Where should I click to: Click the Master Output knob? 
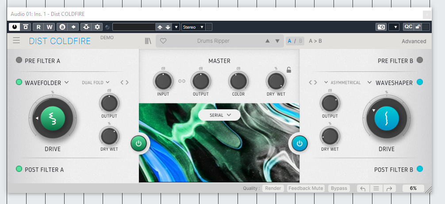tap(201, 81)
